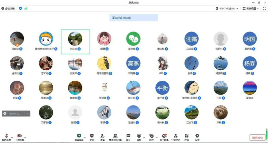Click the 邀请 invite icon

(x=102, y=137)
